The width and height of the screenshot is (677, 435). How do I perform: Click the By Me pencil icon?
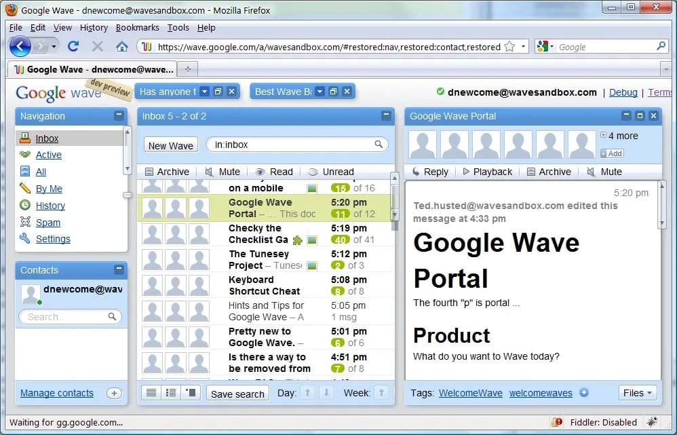(x=25, y=188)
